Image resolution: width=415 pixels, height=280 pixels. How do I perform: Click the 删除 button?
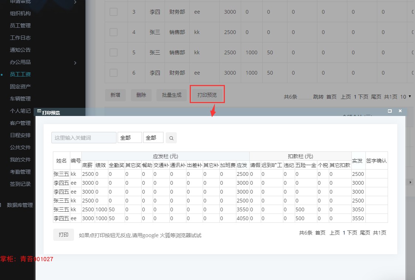coord(141,95)
